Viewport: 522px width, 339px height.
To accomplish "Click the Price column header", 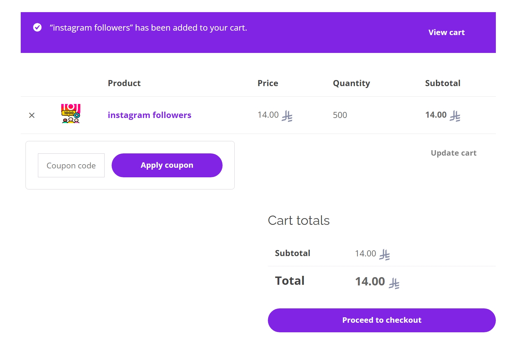I will (268, 83).
